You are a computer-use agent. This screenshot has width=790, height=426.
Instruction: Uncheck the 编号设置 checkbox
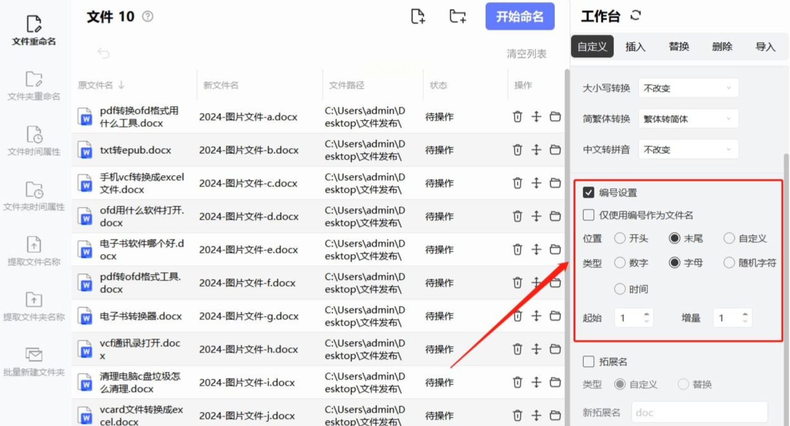(589, 192)
